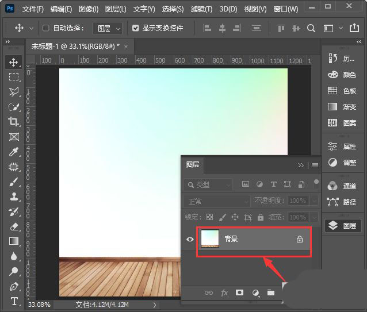Select the Crop tool
Viewport: 367px width, 312px height.
click(14, 122)
